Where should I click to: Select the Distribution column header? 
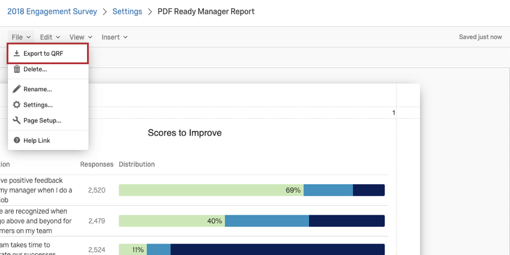(x=137, y=164)
